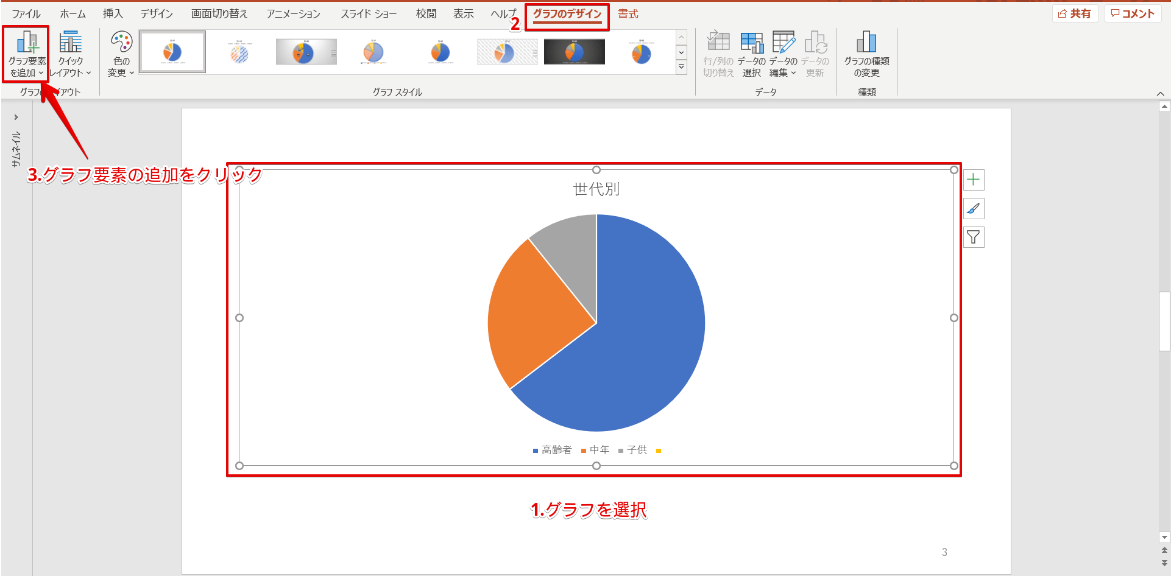This screenshot has height=576, width=1171.
Task: Switch to the デザイン tab
Action: (x=157, y=13)
